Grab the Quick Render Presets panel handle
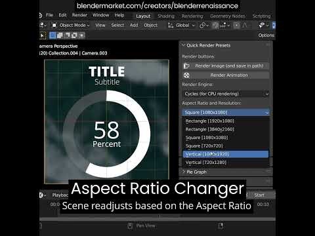Viewport: 315px width, 236px height. [268, 45]
